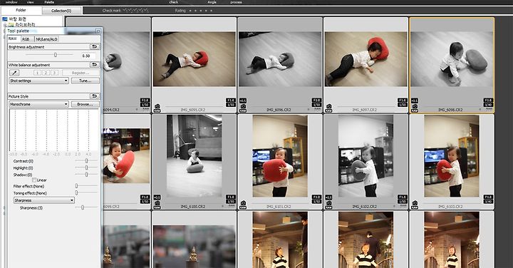Viewport: 513px width, 268px height.
Task: Open the process menu item
Action: 236,2
